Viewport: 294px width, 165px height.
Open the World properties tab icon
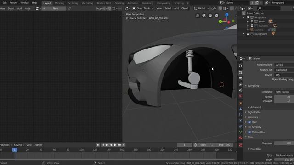[x=241, y=96]
